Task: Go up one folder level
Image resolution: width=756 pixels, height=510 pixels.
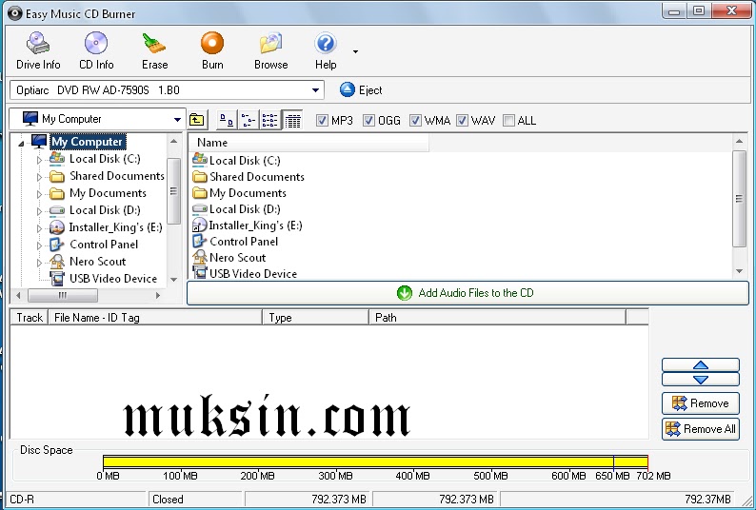Action: pos(197,120)
